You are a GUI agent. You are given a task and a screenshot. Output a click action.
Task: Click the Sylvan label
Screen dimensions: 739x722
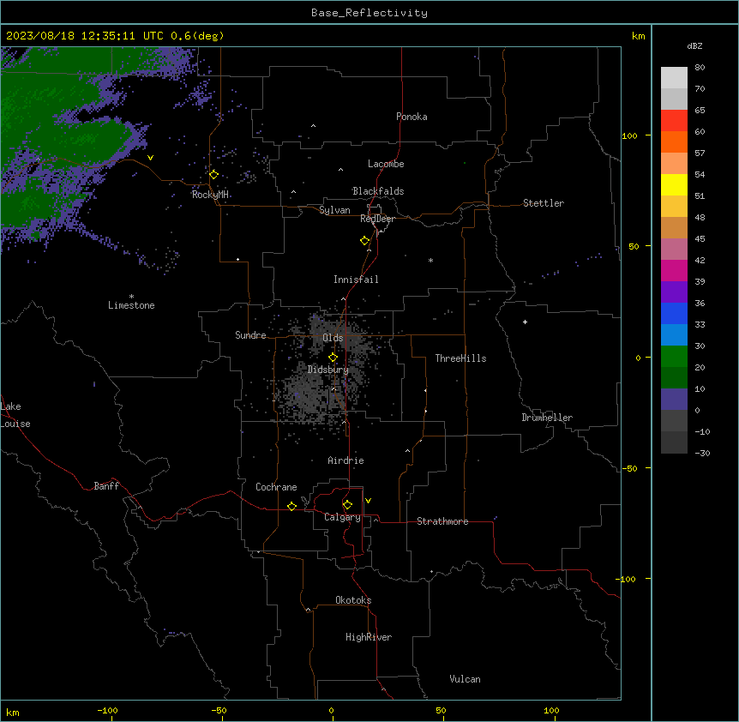click(x=334, y=210)
